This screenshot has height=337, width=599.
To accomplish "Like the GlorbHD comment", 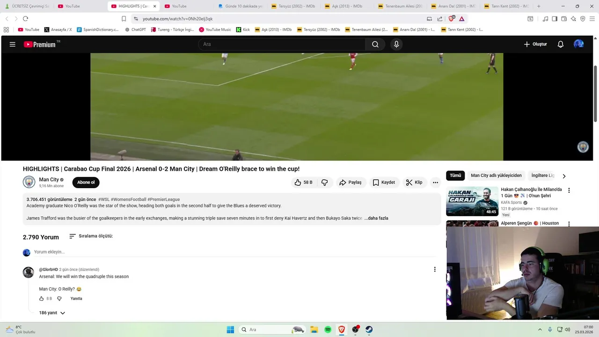I will [x=42, y=299].
